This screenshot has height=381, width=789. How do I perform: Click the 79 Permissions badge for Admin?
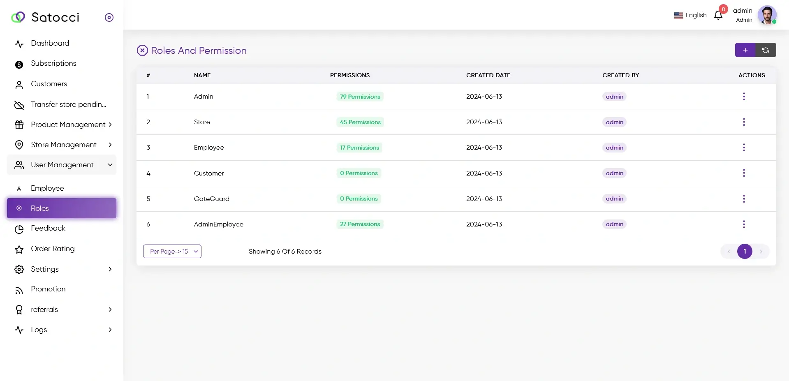click(360, 96)
